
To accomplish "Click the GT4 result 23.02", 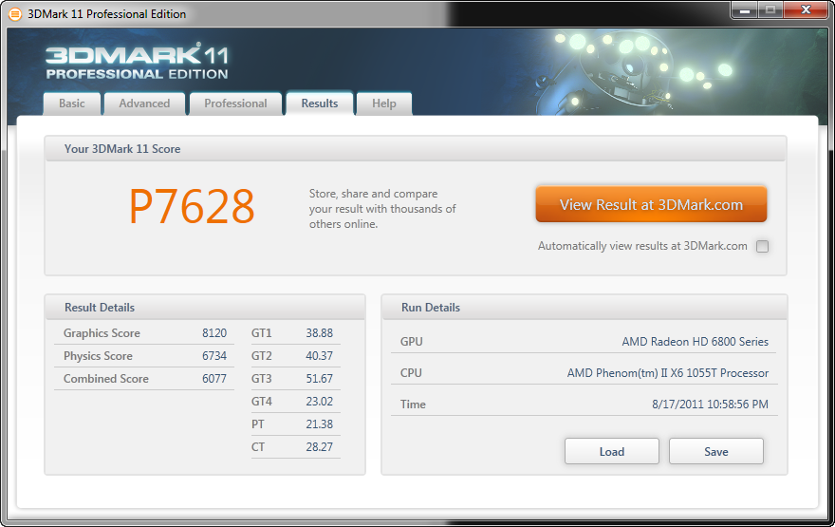I will (x=319, y=402).
